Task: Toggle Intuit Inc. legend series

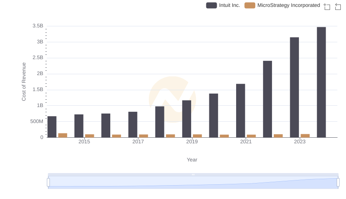Action: point(223,5)
